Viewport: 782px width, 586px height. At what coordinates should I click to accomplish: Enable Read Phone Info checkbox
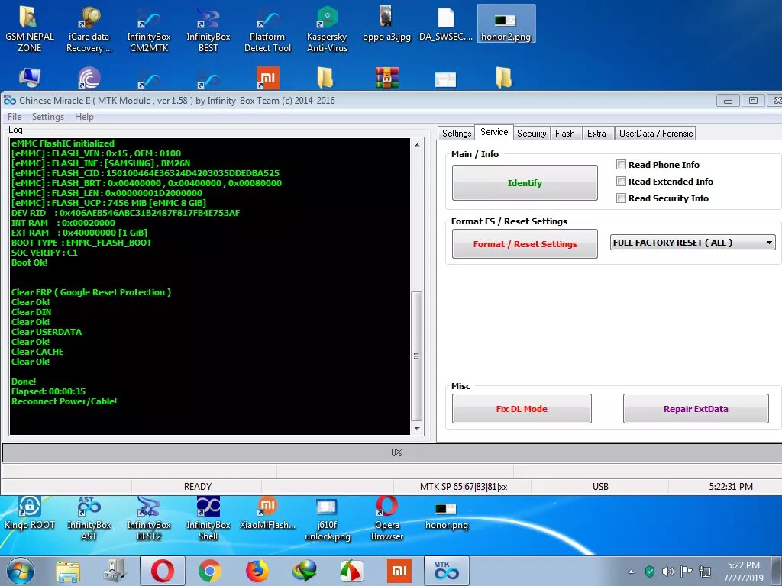pos(621,165)
